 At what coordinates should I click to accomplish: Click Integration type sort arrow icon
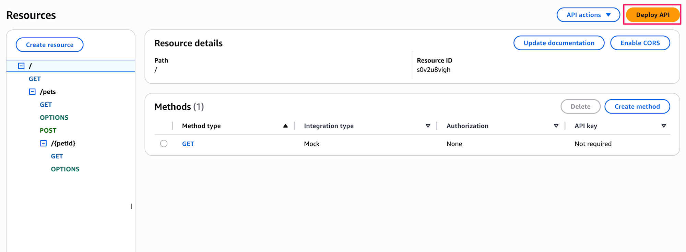pyautogui.click(x=428, y=126)
